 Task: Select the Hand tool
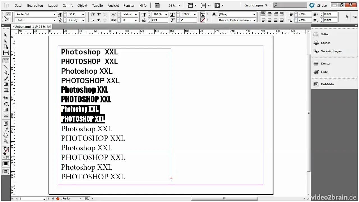click(6, 136)
